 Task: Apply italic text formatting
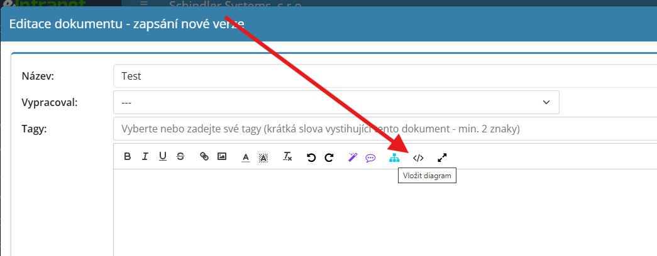tap(145, 157)
